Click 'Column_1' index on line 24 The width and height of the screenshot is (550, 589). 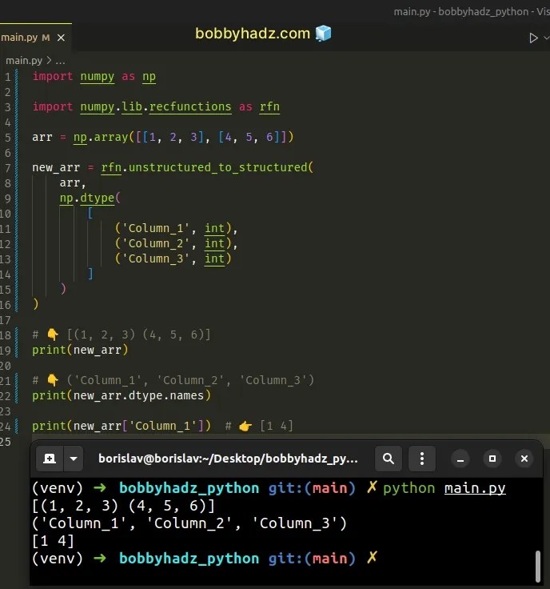pos(165,426)
